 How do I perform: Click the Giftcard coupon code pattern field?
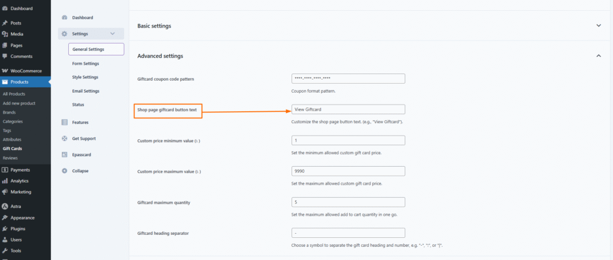[x=348, y=78]
